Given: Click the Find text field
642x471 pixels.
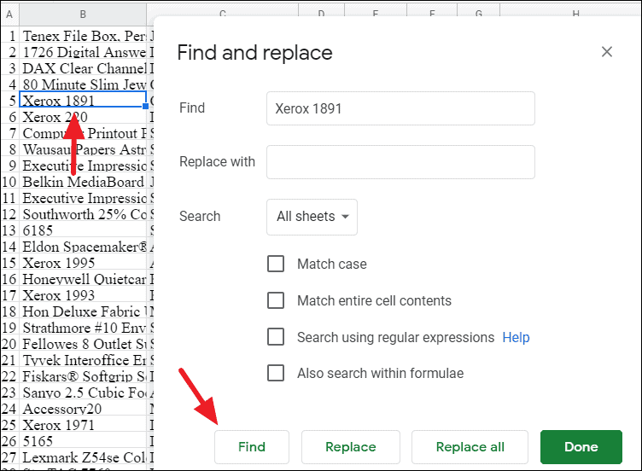Looking at the screenshot, I should 400,108.
